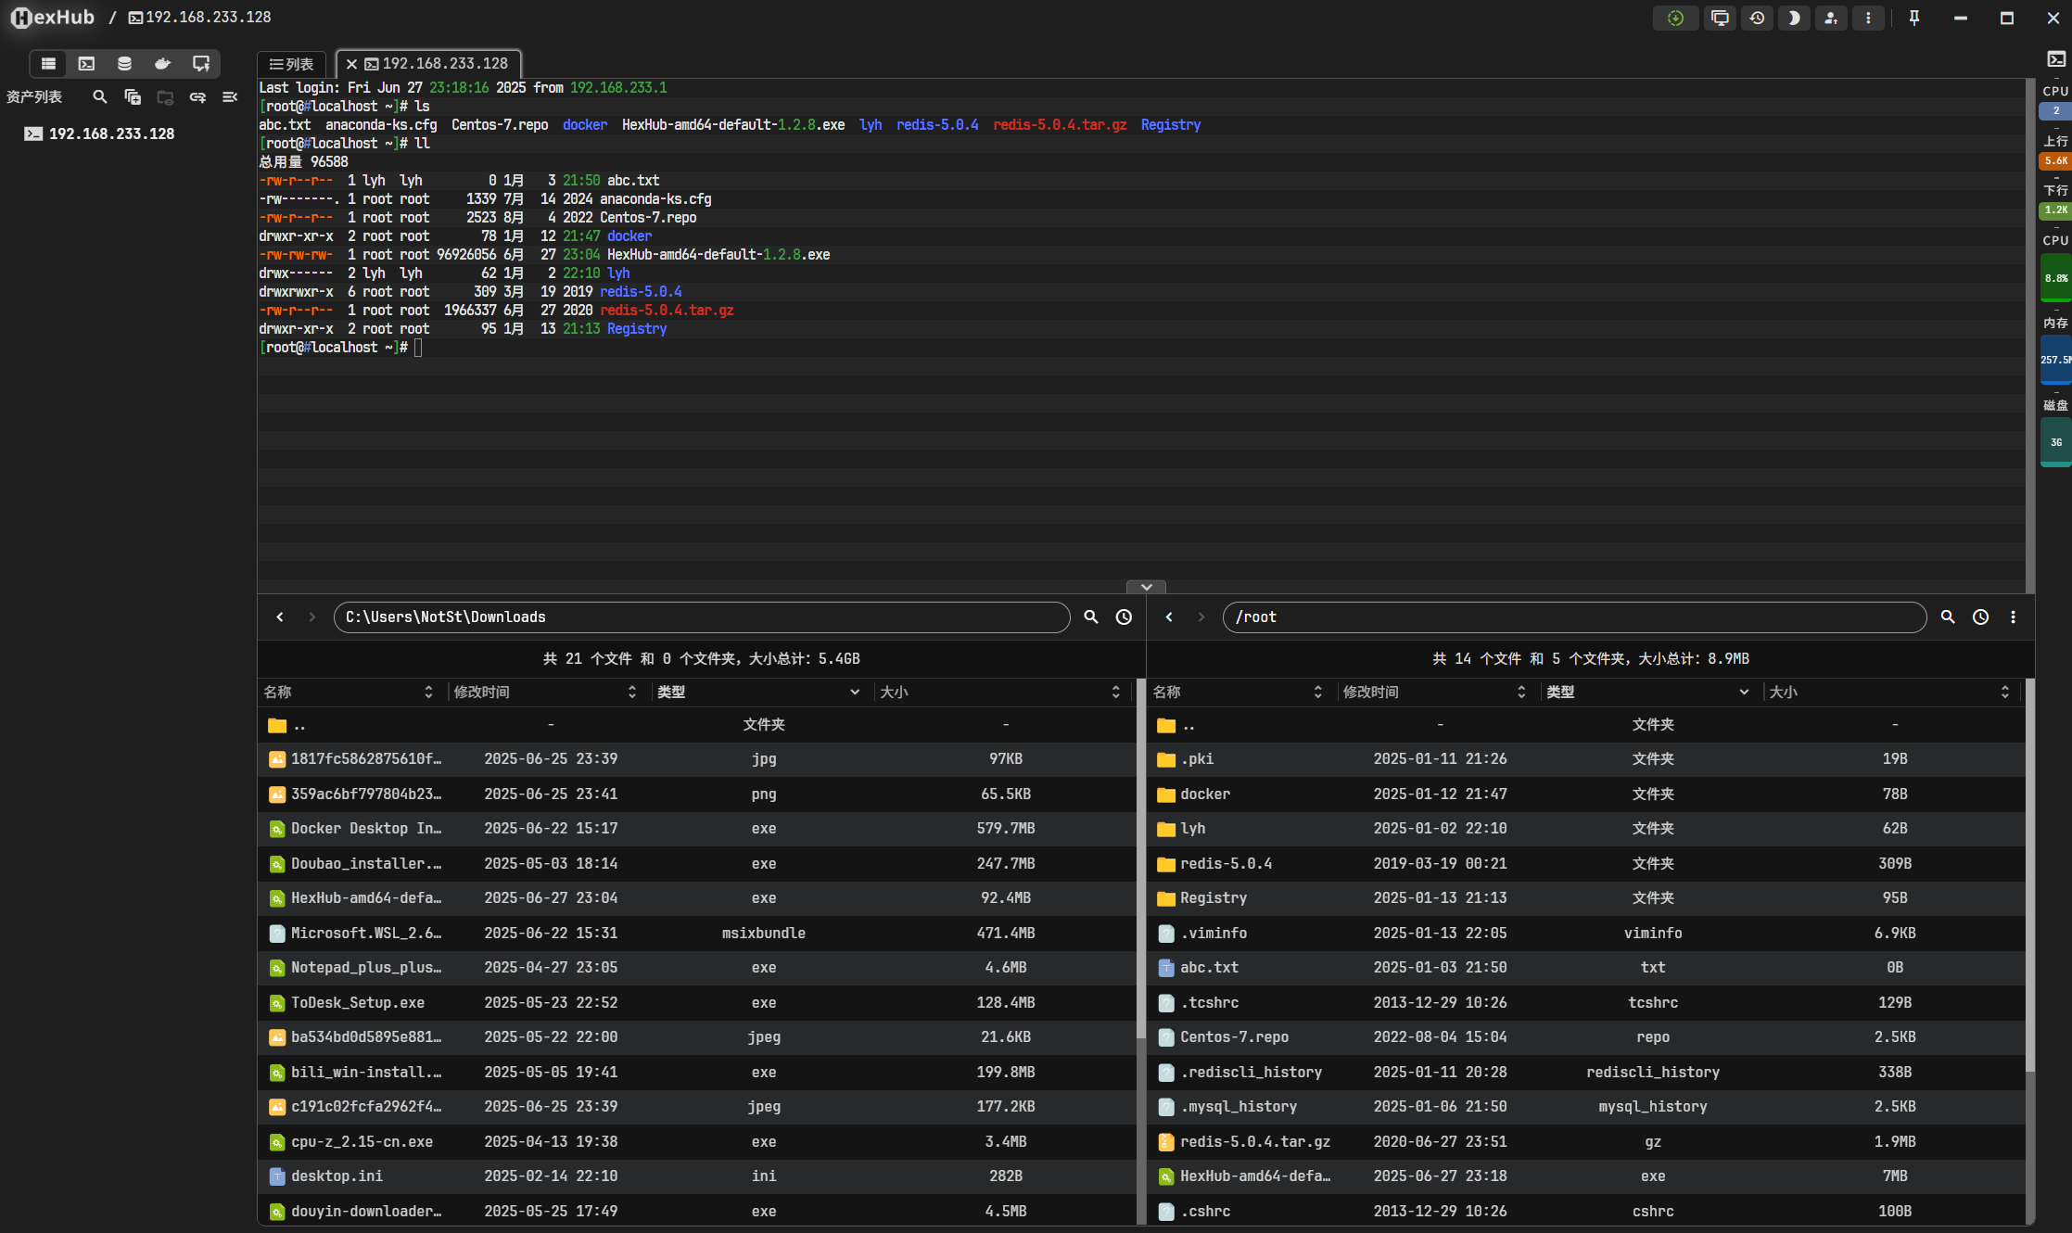2072x1233 pixels.
Task: Open the .pki folder in remote pane
Action: click(x=1586, y=758)
